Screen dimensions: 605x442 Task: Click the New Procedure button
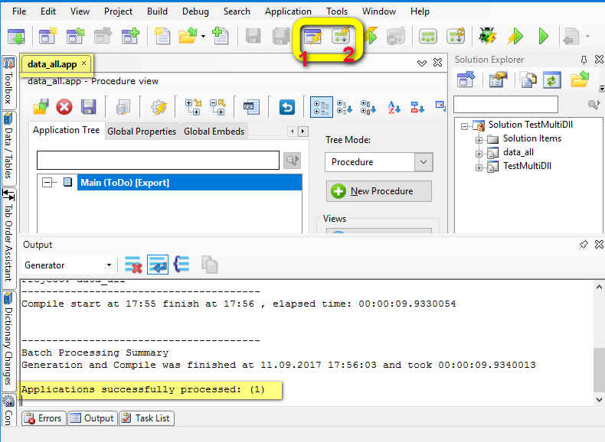[x=378, y=191]
